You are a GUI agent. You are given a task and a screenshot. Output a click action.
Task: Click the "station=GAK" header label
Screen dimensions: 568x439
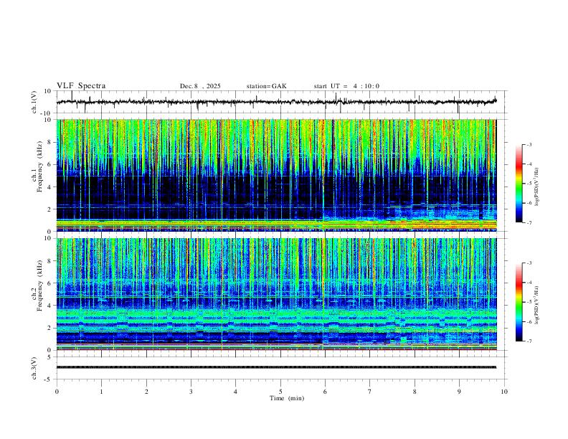tap(266, 86)
